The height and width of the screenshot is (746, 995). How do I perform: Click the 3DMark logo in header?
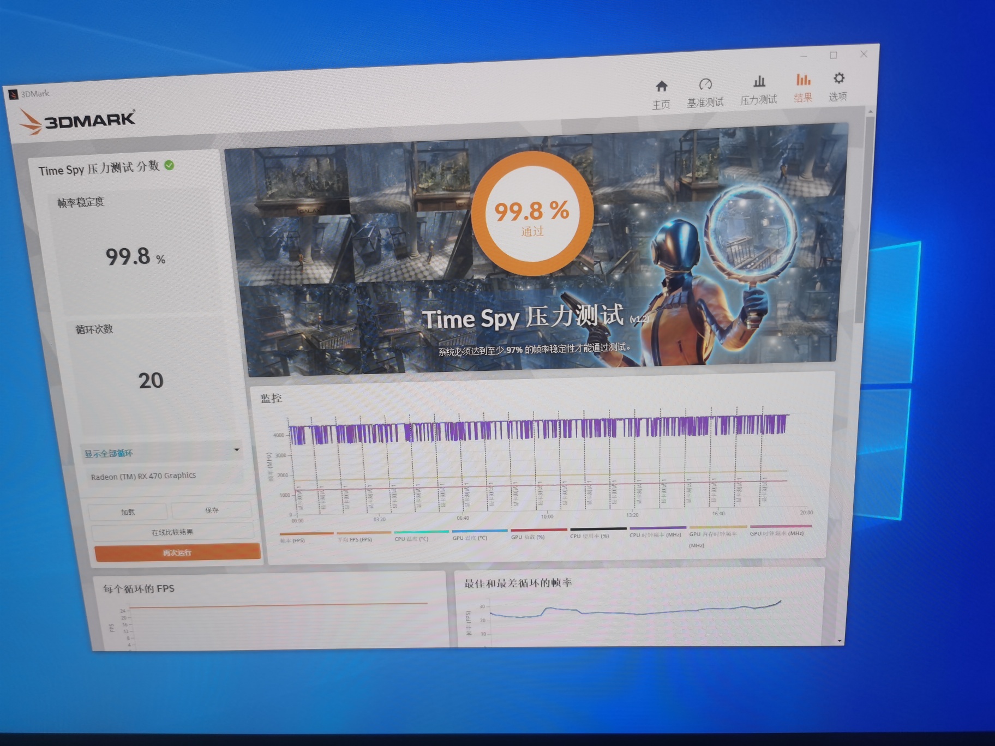[77, 121]
